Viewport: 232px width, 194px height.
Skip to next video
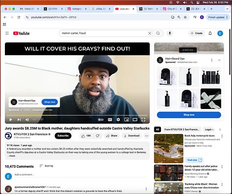[19, 120]
